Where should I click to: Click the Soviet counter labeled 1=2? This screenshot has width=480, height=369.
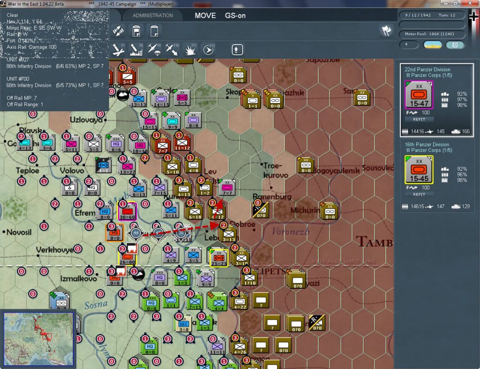coord(205,188)
